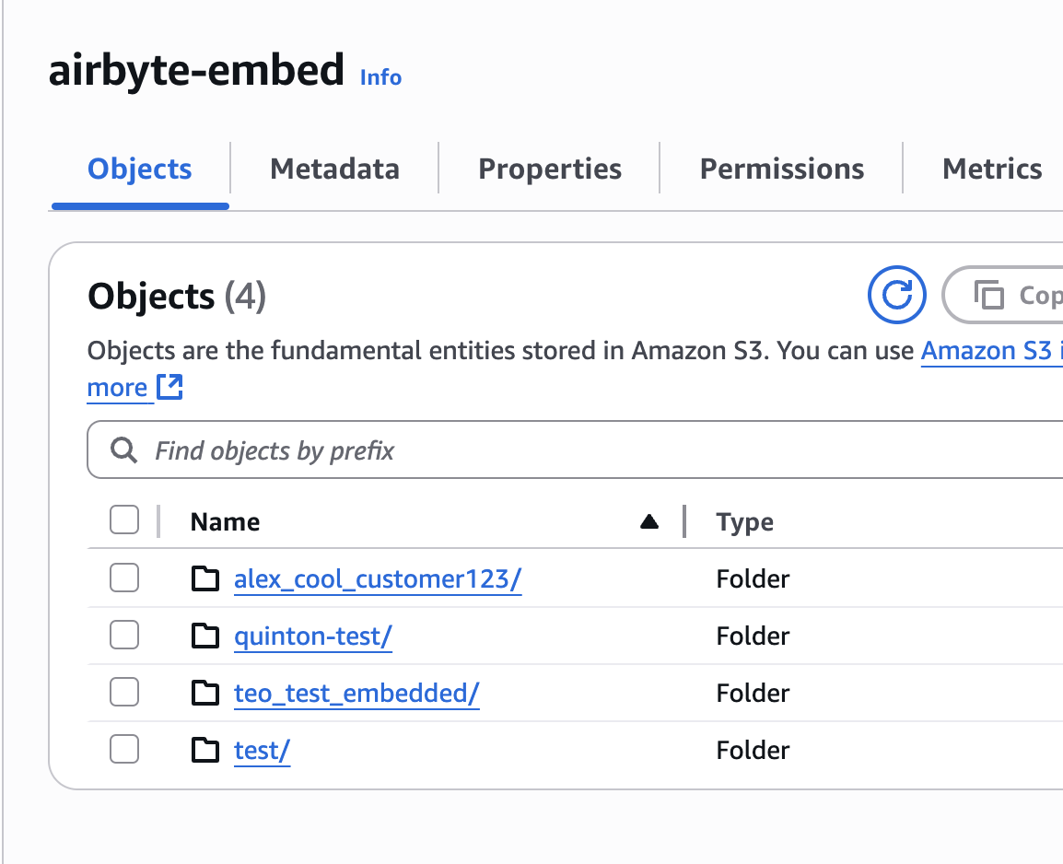
Task: Click the external link icon after 'more'
Action: (169, 388)
